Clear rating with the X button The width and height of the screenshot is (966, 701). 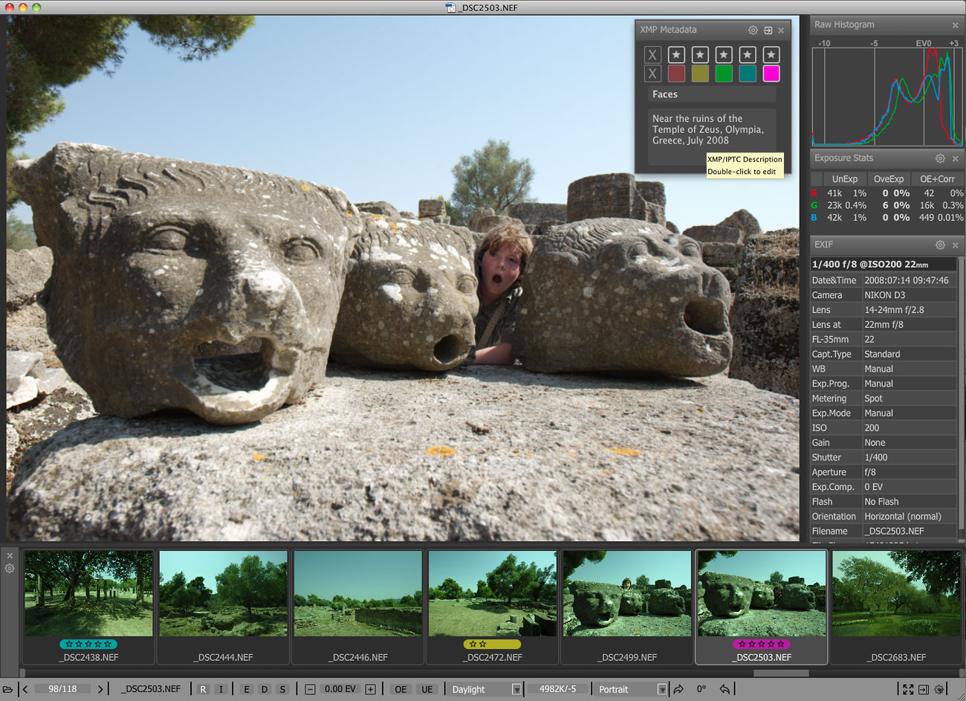(x=652, y=54)
